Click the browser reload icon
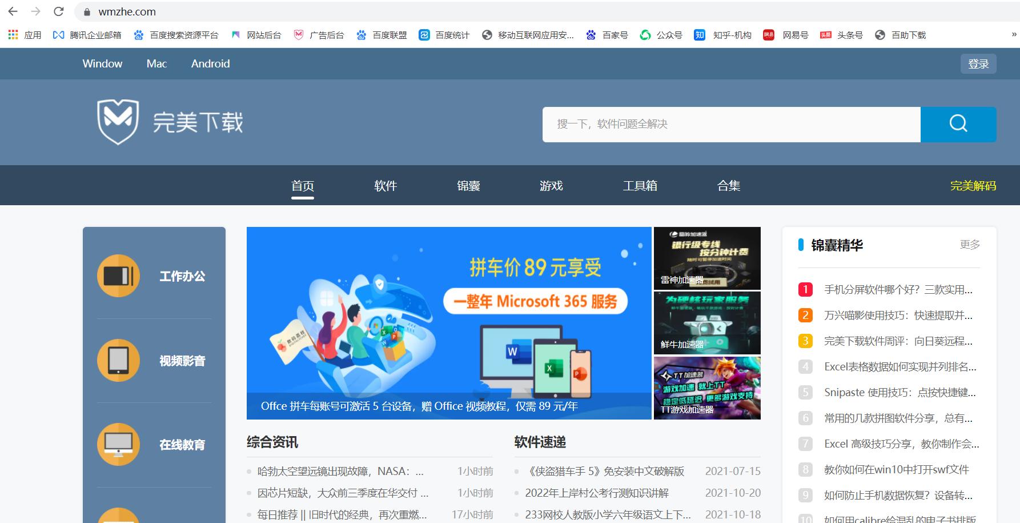 point(59,11)
